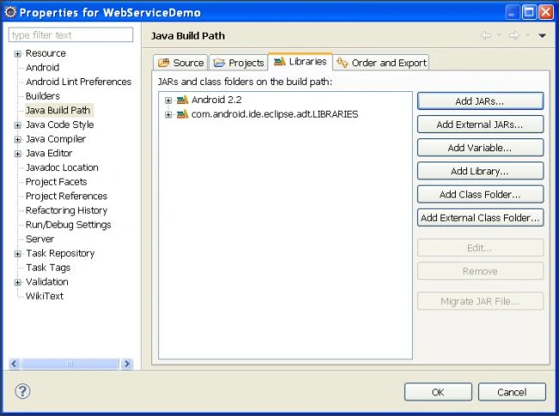Select the Task Repository label
Viewport: 559px width, 416px height.
60,254
